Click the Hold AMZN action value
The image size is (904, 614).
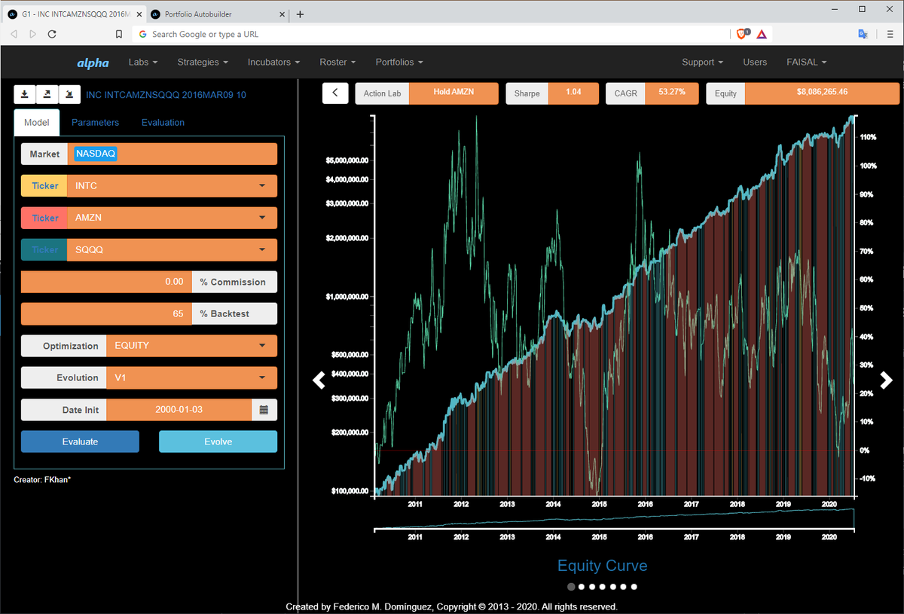(454, 93)
